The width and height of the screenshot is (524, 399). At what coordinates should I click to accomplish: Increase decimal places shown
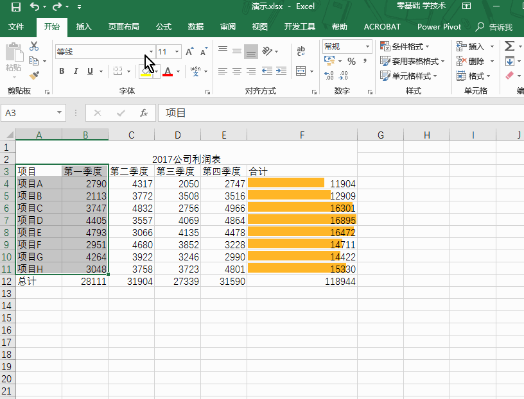pos(329,76)
